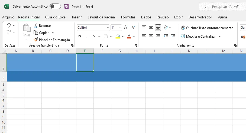Align text to top

pos(144,27)
